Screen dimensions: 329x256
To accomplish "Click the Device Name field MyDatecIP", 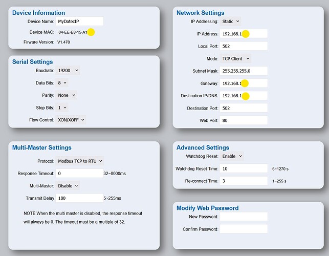I will tap(79, 21).
